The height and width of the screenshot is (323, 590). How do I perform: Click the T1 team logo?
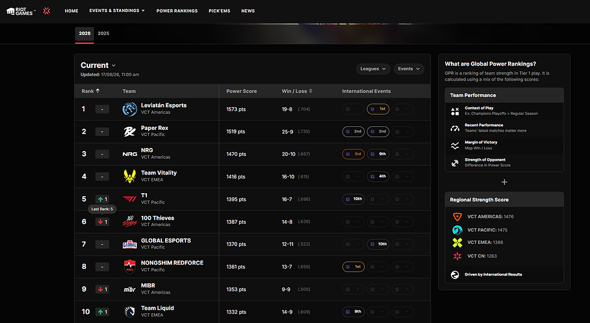130,199
